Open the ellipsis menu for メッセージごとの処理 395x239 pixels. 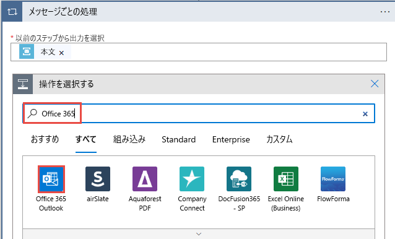(385, 12)
